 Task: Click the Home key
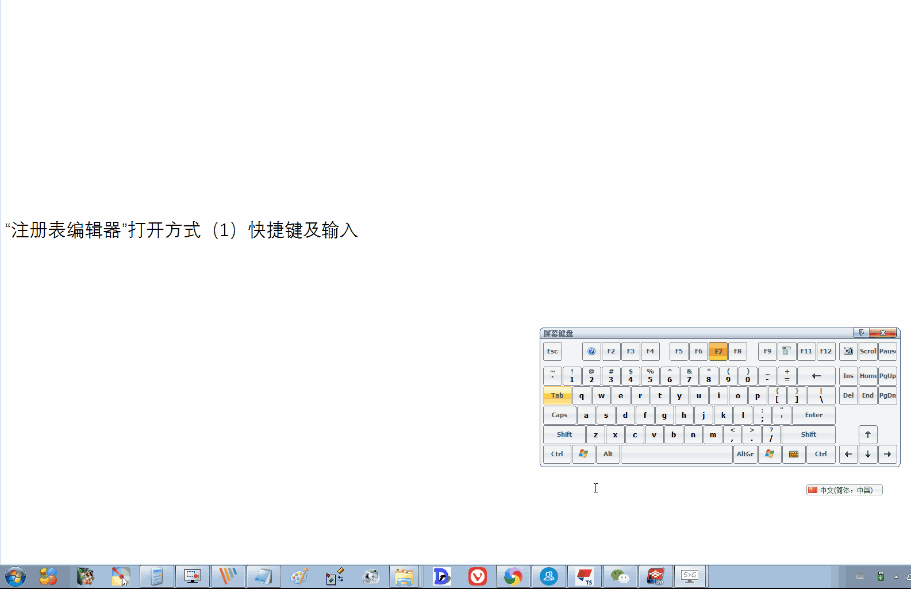coord(868,376)
